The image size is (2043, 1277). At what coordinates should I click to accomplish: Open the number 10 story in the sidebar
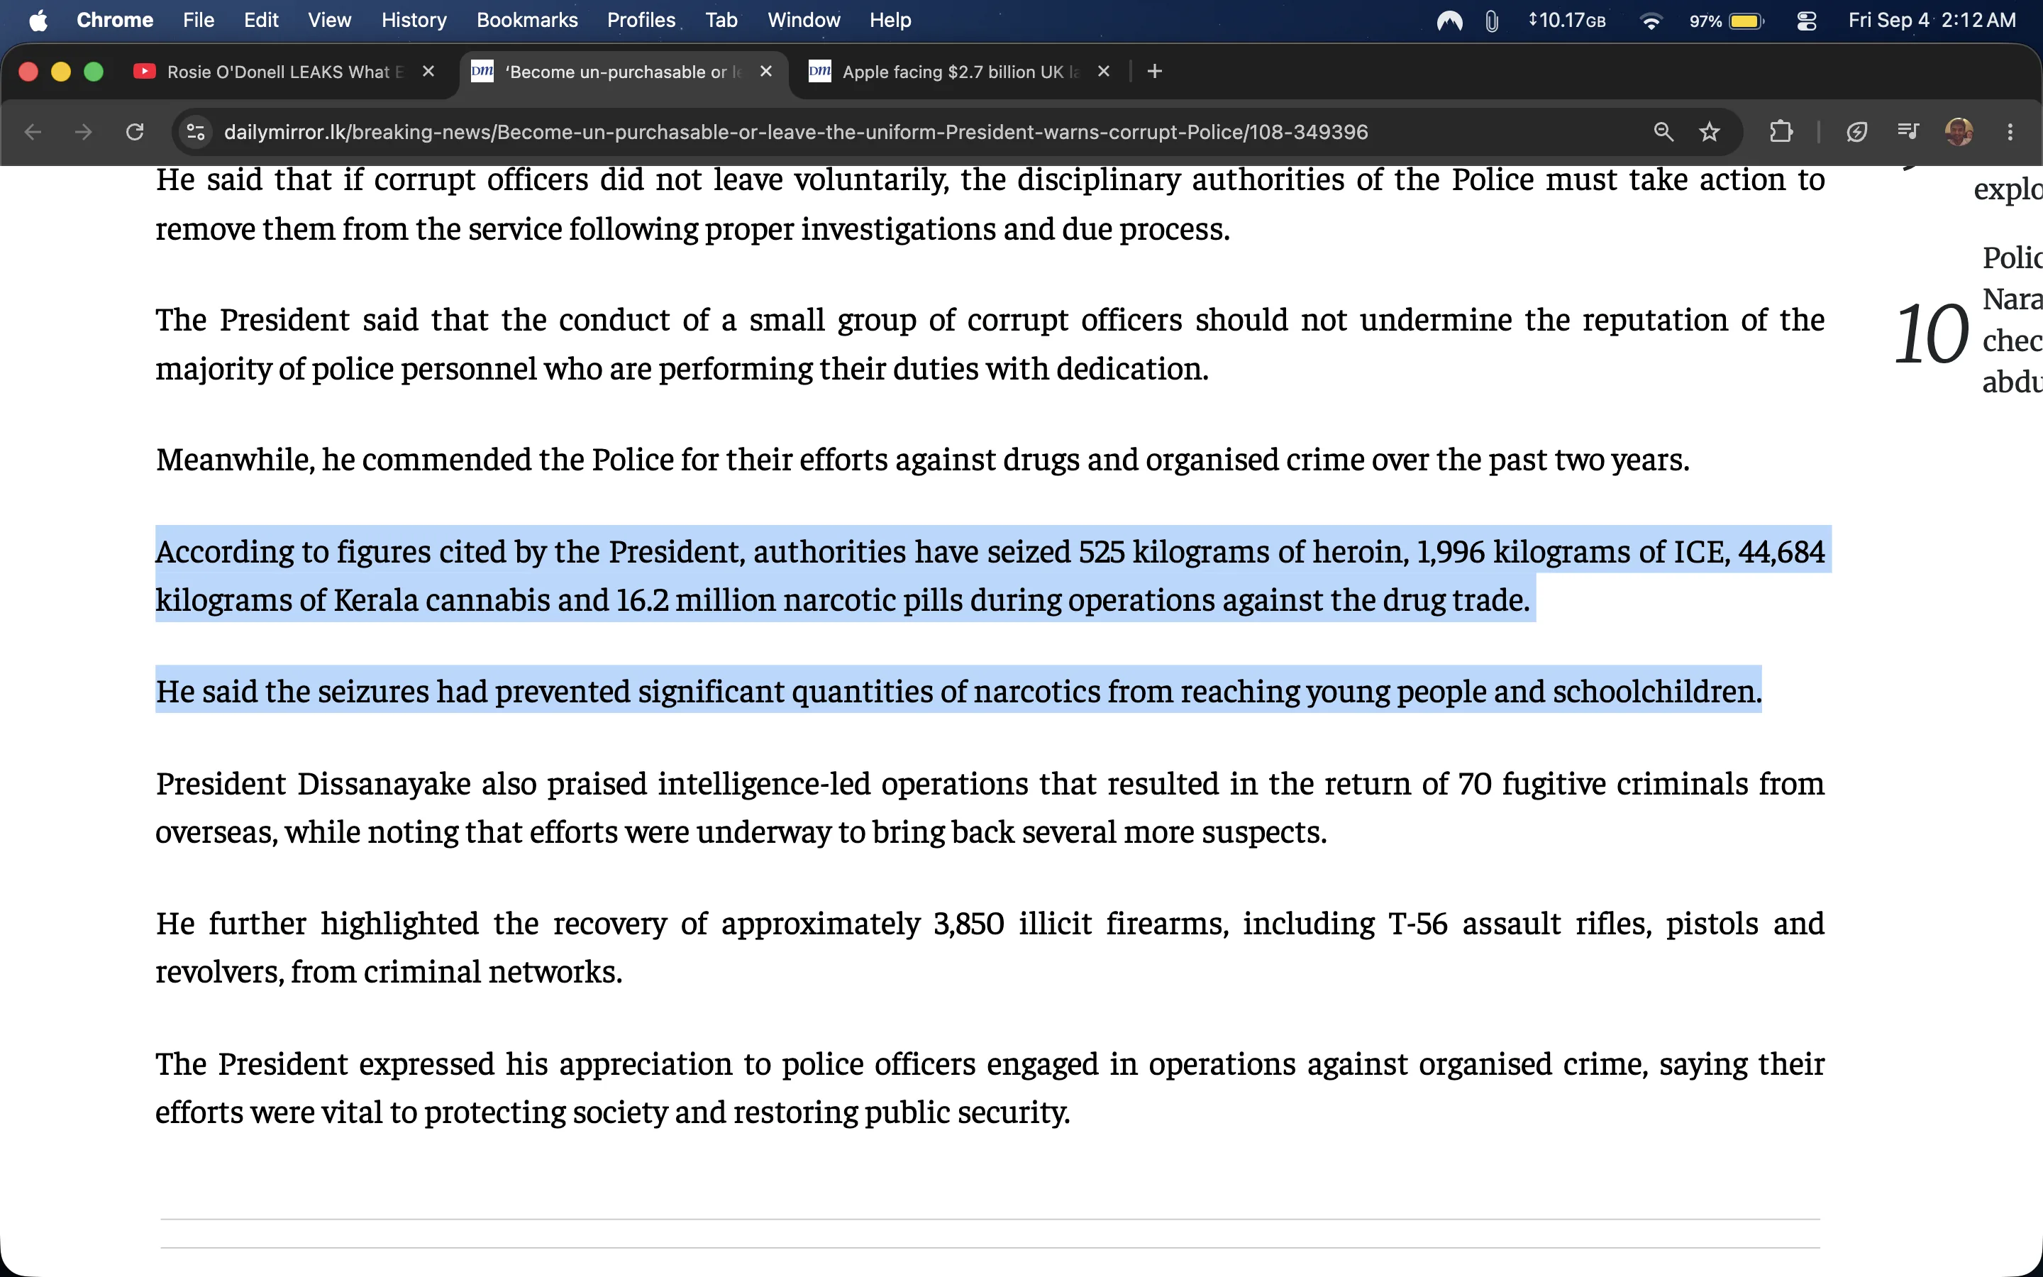point(1967,320)
